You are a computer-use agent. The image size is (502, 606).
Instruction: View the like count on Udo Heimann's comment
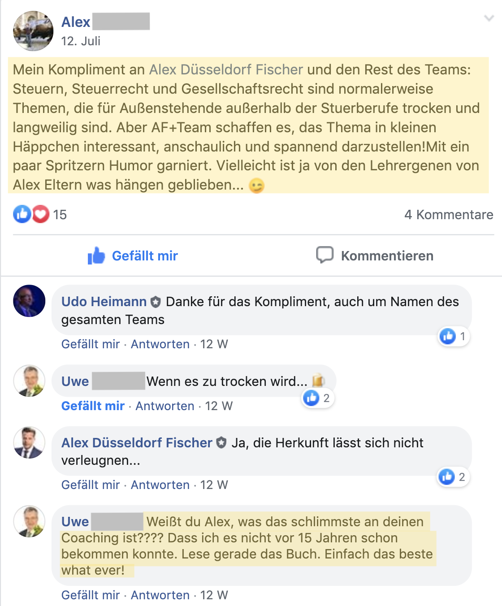pyautogui.click(x=454, y=336)
